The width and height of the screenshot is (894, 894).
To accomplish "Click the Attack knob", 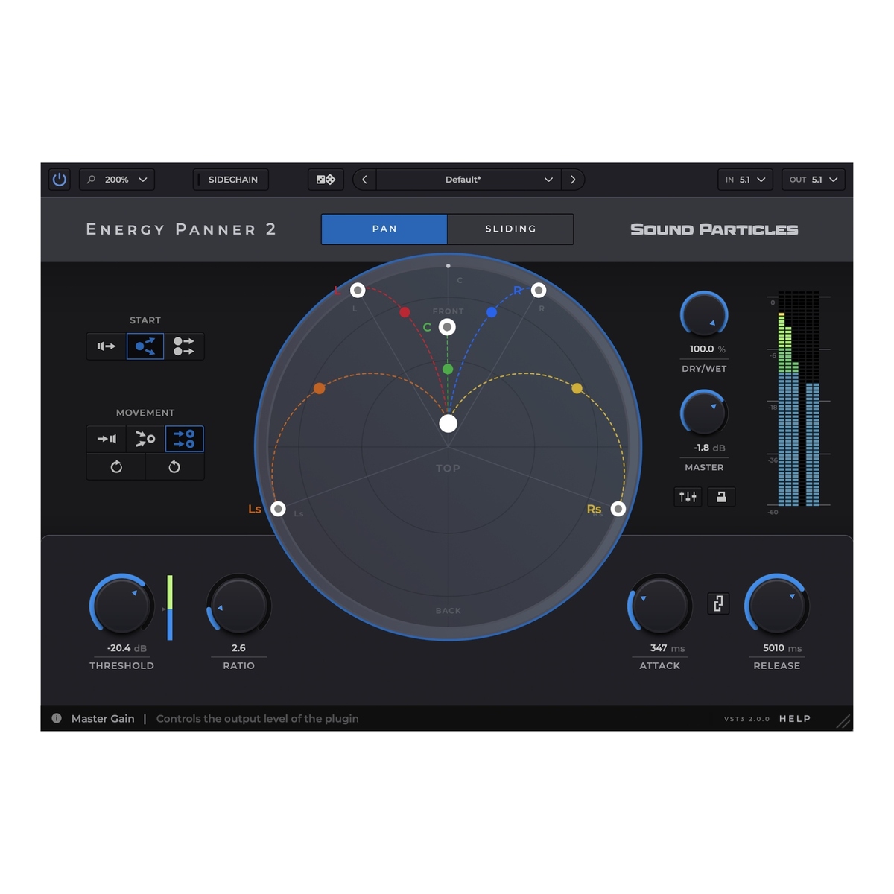I will (x=660, y=605).
